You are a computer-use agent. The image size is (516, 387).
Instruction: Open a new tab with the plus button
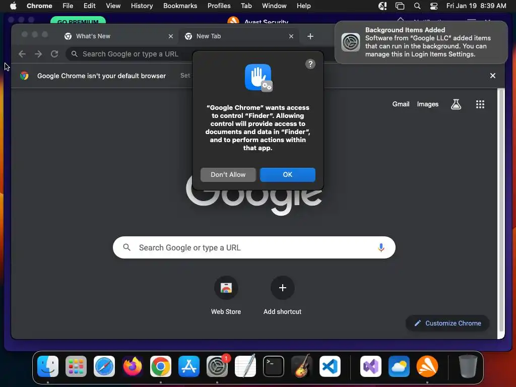point(310,36)
